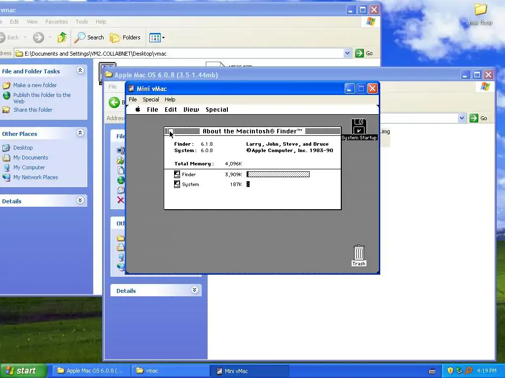Open the Mac Edit menu

point(171,110)
